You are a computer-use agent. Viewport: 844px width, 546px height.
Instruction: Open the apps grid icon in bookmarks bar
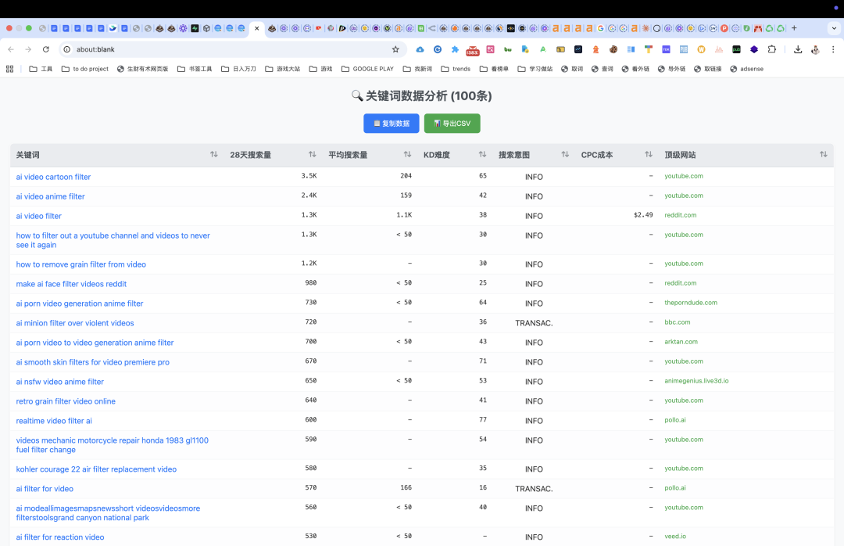(9, 69)
